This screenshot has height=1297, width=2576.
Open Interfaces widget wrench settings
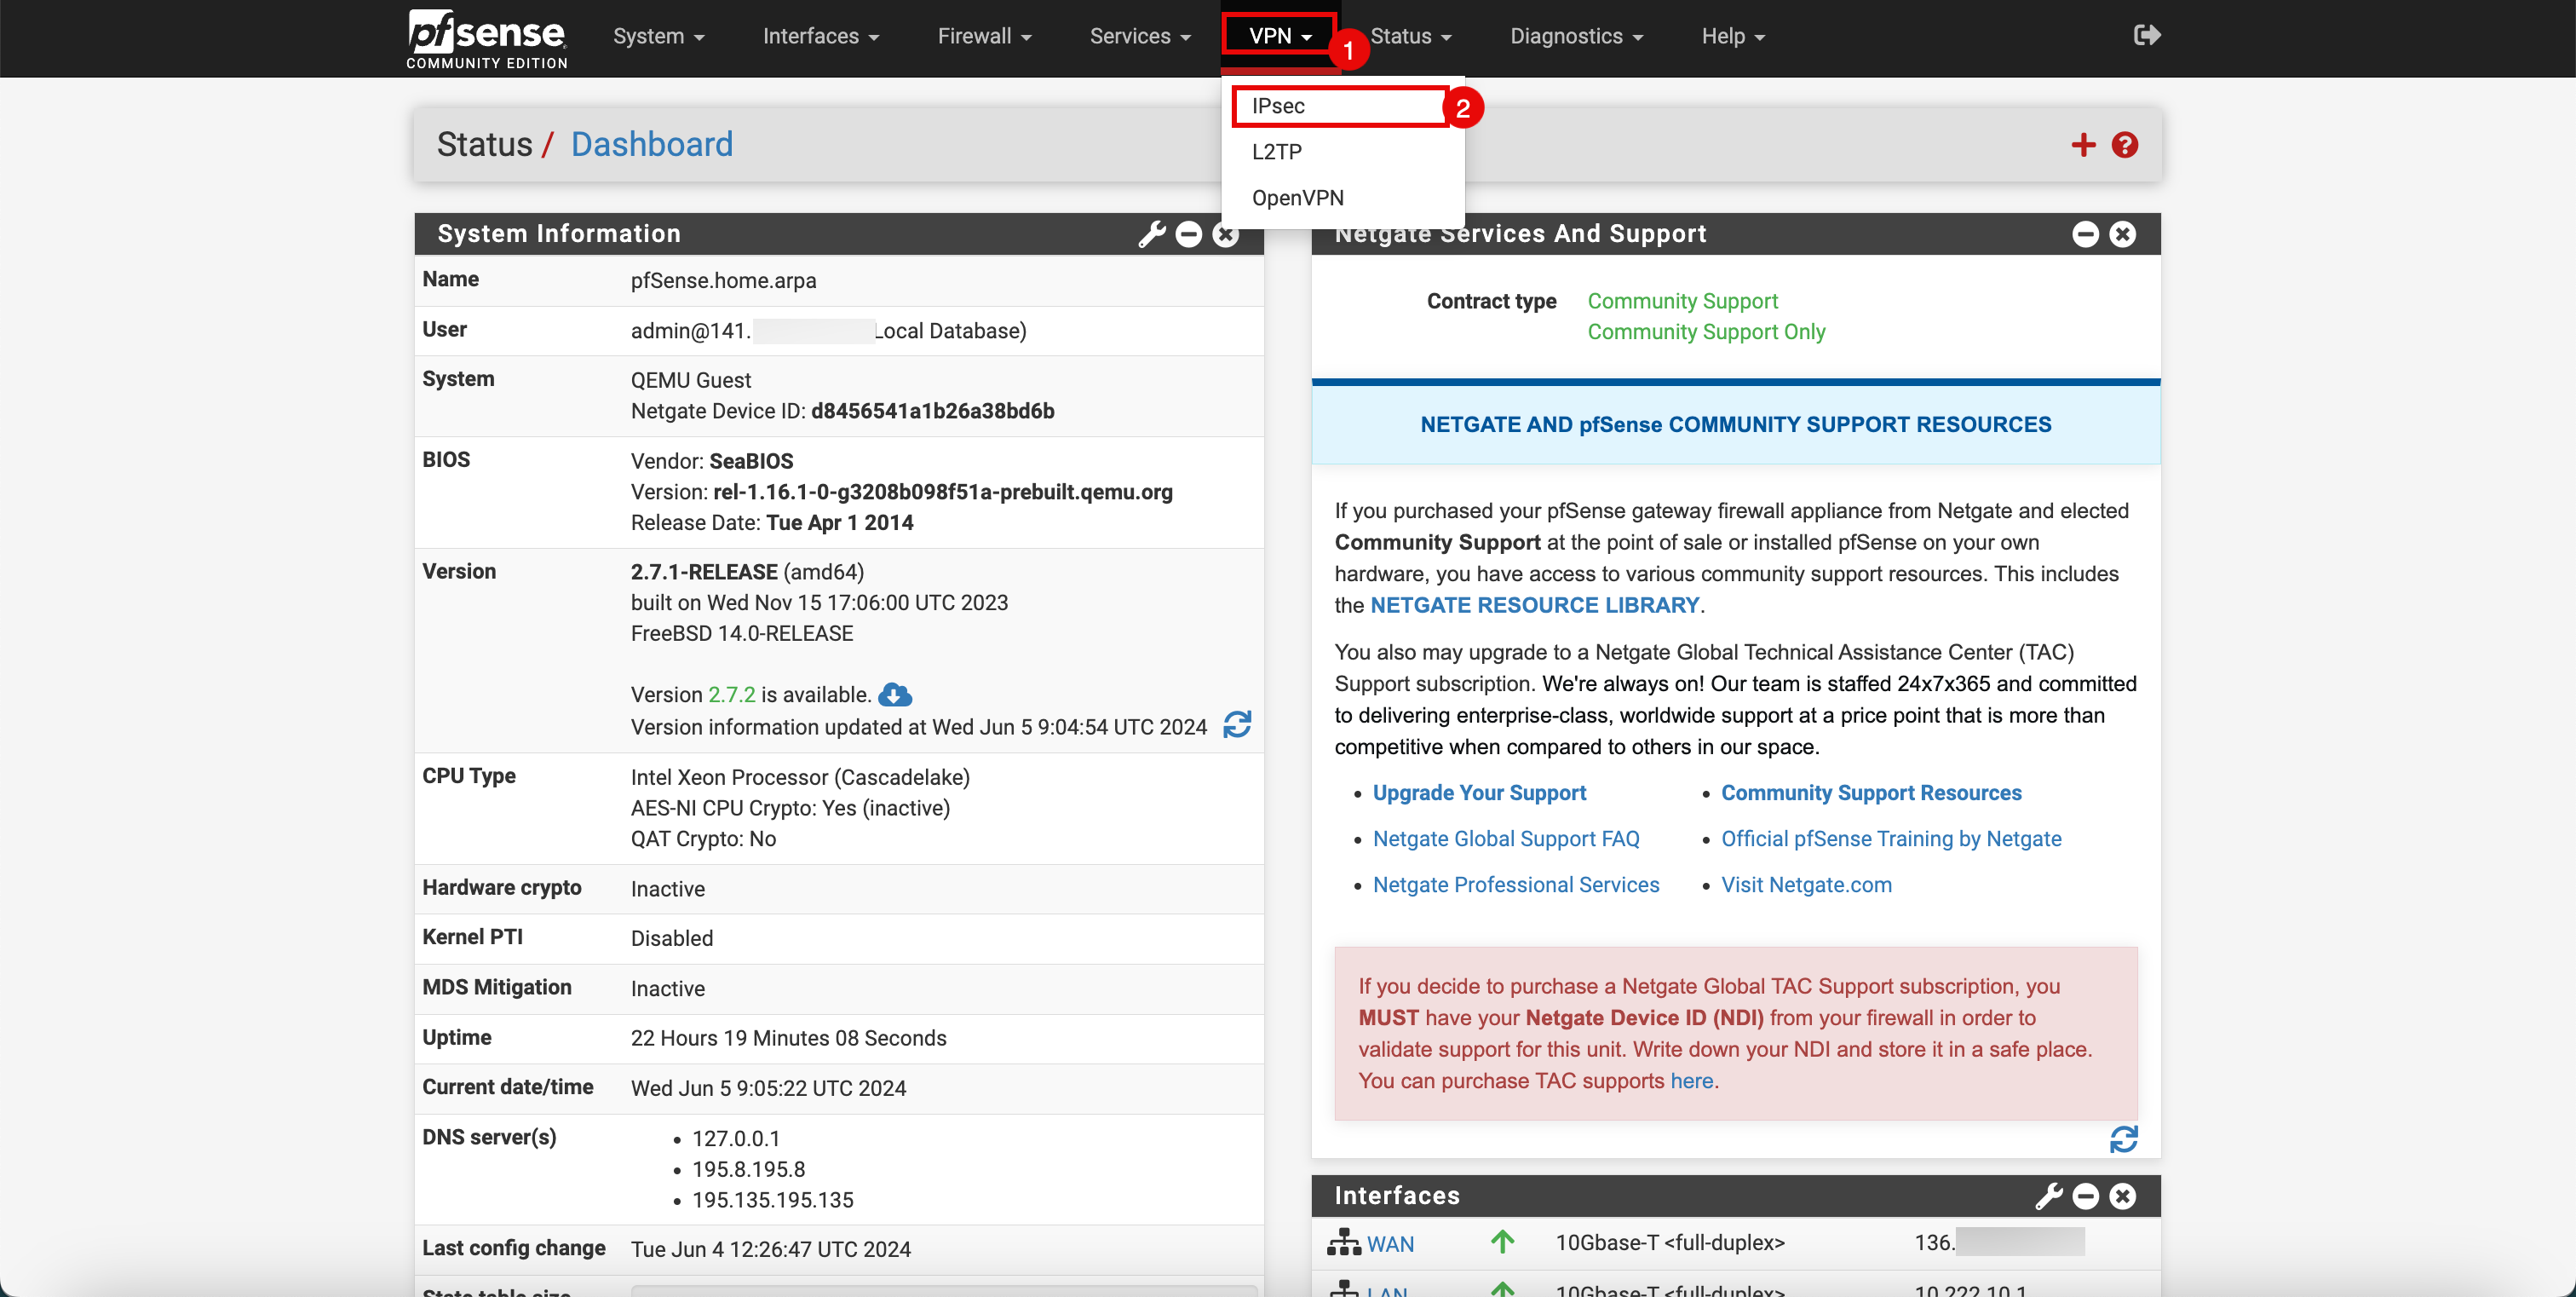coord(2049,1196)
